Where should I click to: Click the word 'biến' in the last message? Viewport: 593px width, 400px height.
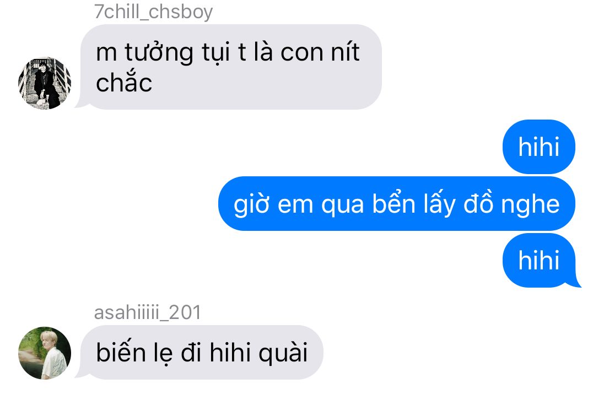pos(121,353)
